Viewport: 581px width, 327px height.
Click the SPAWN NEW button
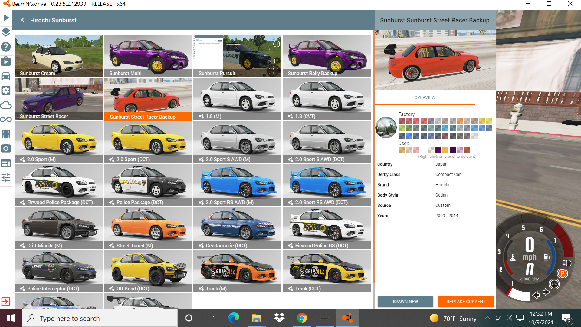(x=405, y=302)
